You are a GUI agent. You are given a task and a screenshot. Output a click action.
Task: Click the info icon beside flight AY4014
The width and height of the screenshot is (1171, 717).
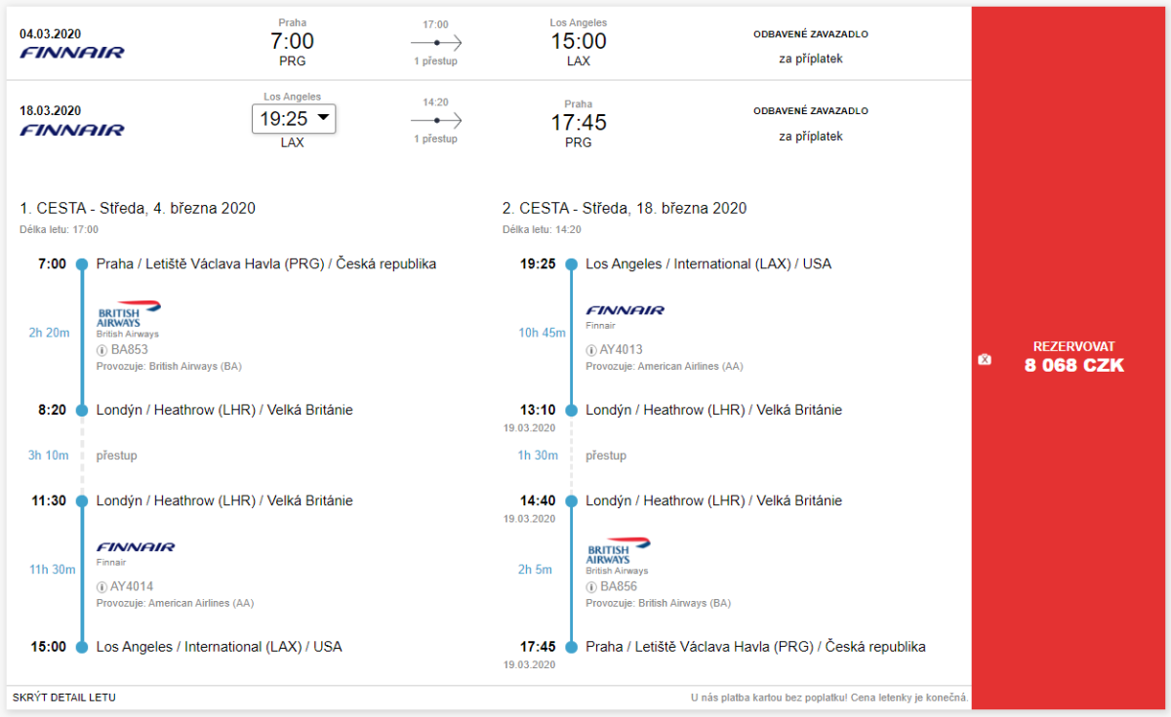coord(101,586)
